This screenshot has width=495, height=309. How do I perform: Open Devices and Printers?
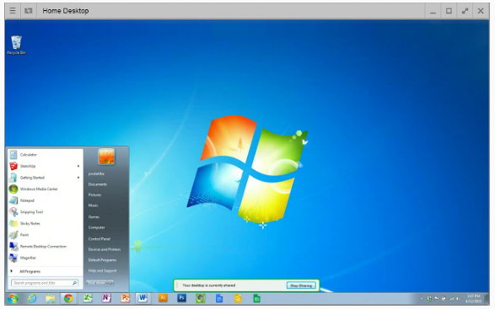(105, 249)
